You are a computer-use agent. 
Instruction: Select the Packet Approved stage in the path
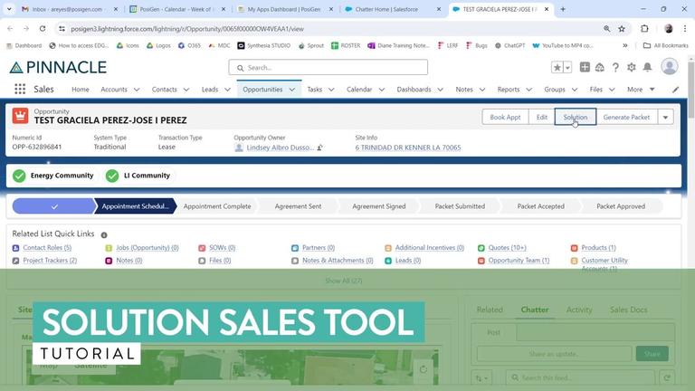point(621,206)
